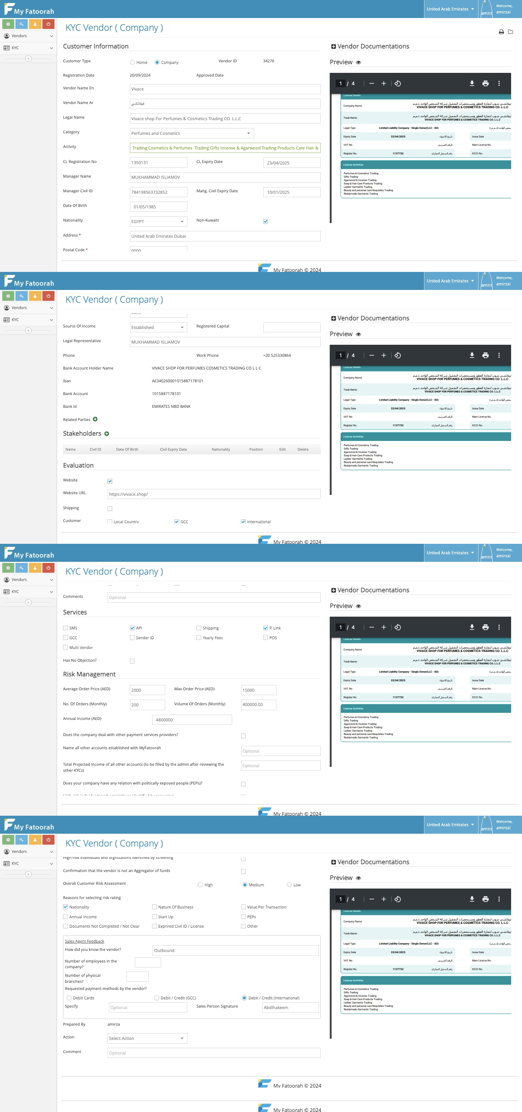Click the CL Expiry Date field

pos(292,163)
